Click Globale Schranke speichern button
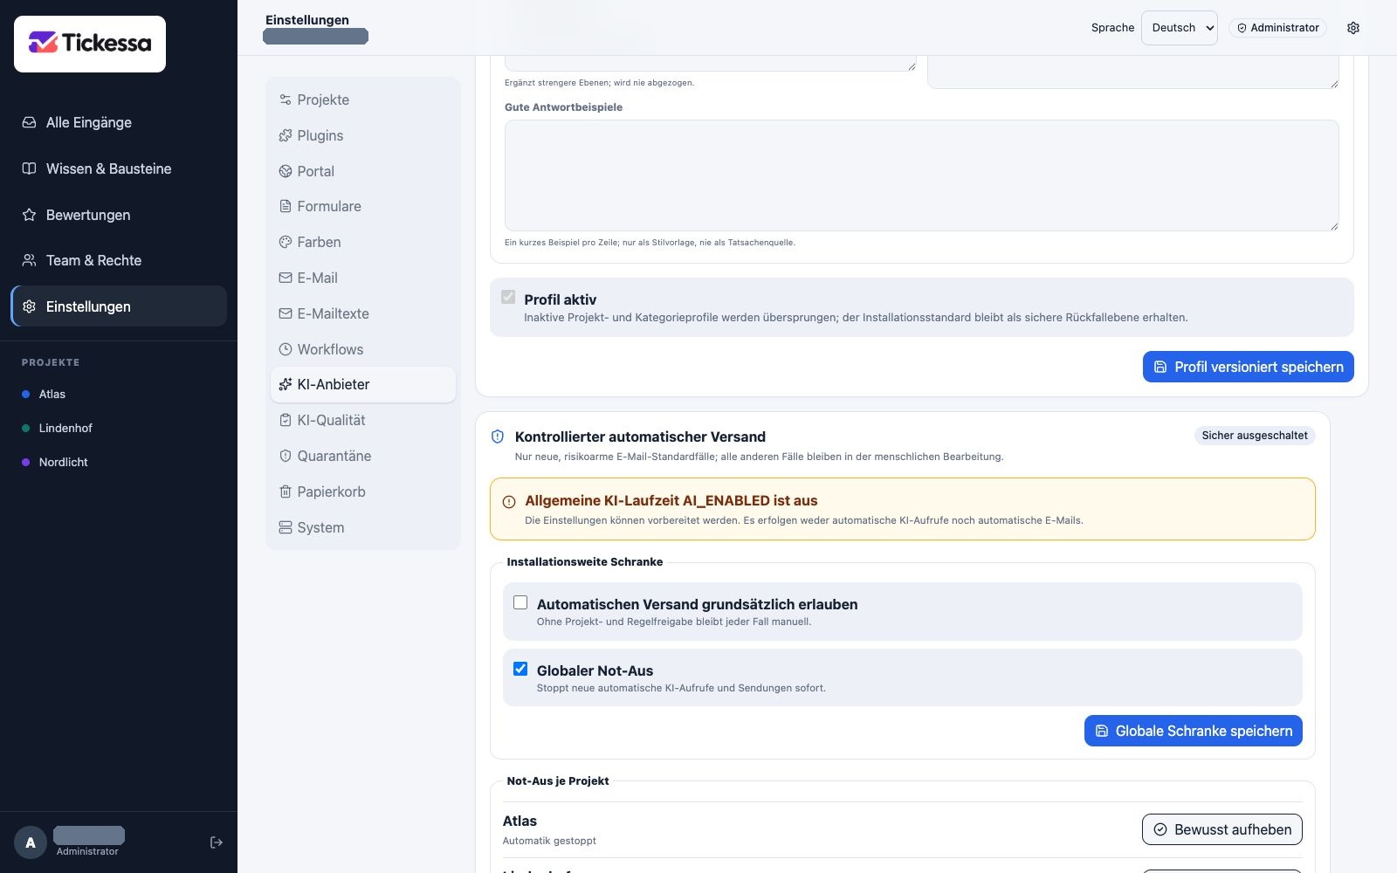This screenshot has height=873, width=1397. coord(1194,731)
